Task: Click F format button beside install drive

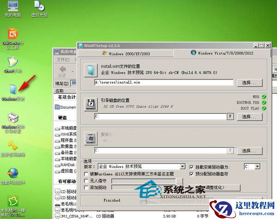Action: pyautogui.click(x=230, y=151)
